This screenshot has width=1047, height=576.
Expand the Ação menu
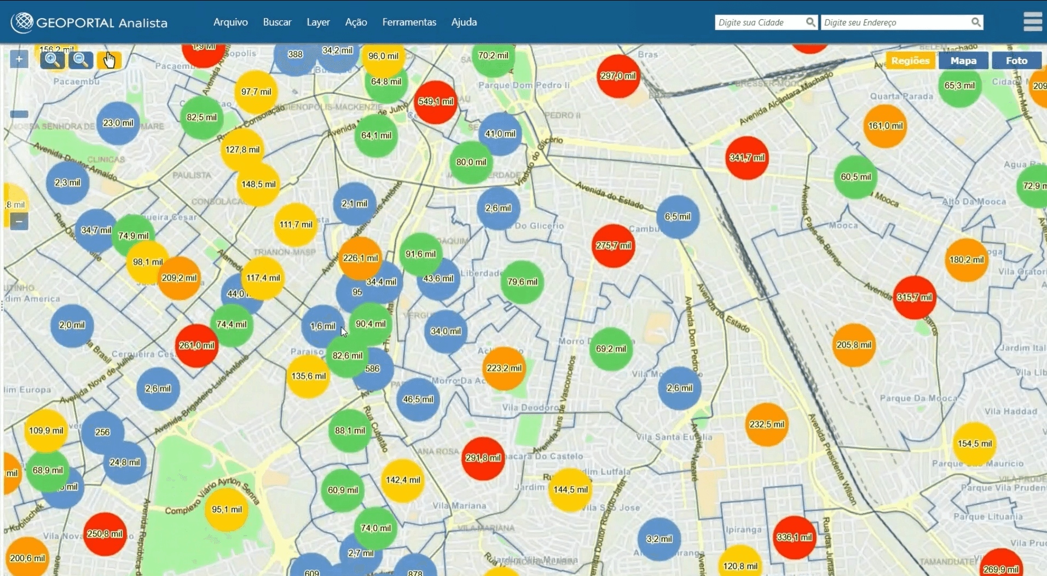point(356,22)
